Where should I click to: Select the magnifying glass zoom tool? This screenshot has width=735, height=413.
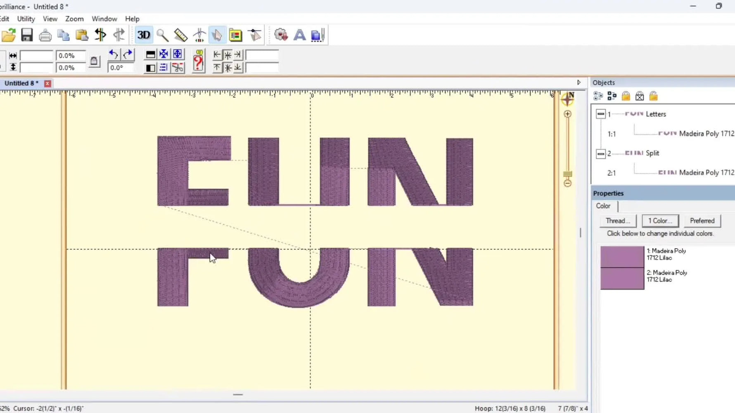coord(162,35)
